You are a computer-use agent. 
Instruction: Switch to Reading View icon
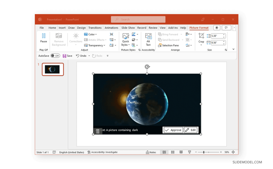click(x=181, y=152)
